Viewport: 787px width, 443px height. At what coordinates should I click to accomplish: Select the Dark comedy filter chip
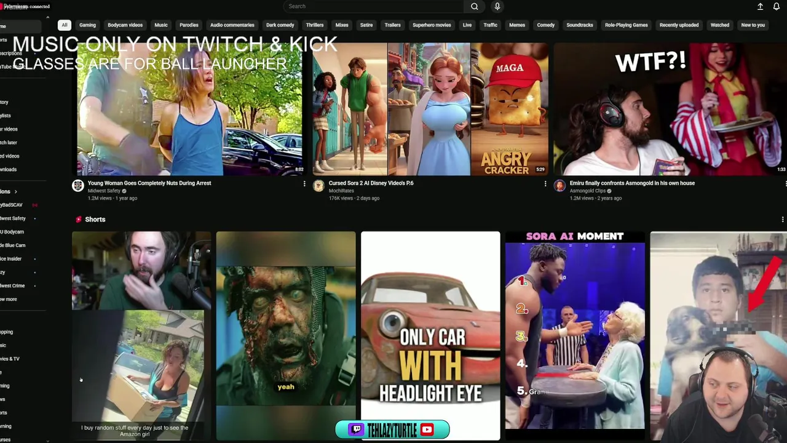pos(280,25)
